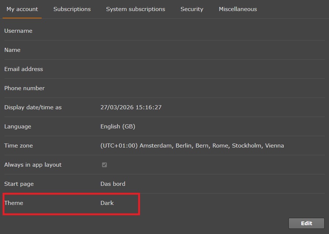The height and width of the screenshot is (234, 329).
Task: Toggle the Always in app layout checkbox
Action: [104, 165]
